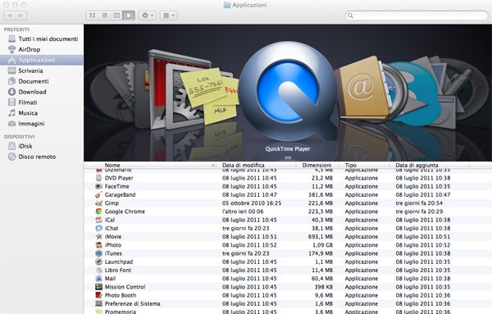Select the row named Launchpad

(288, 262)
